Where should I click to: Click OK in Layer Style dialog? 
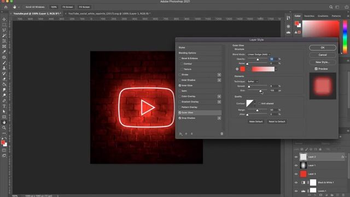click(323, 48)
